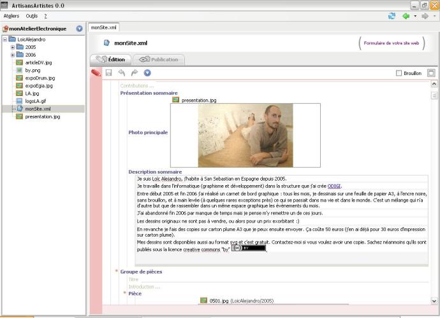
Task: Switch to the Édition tab
Action: tap(111, 60)
